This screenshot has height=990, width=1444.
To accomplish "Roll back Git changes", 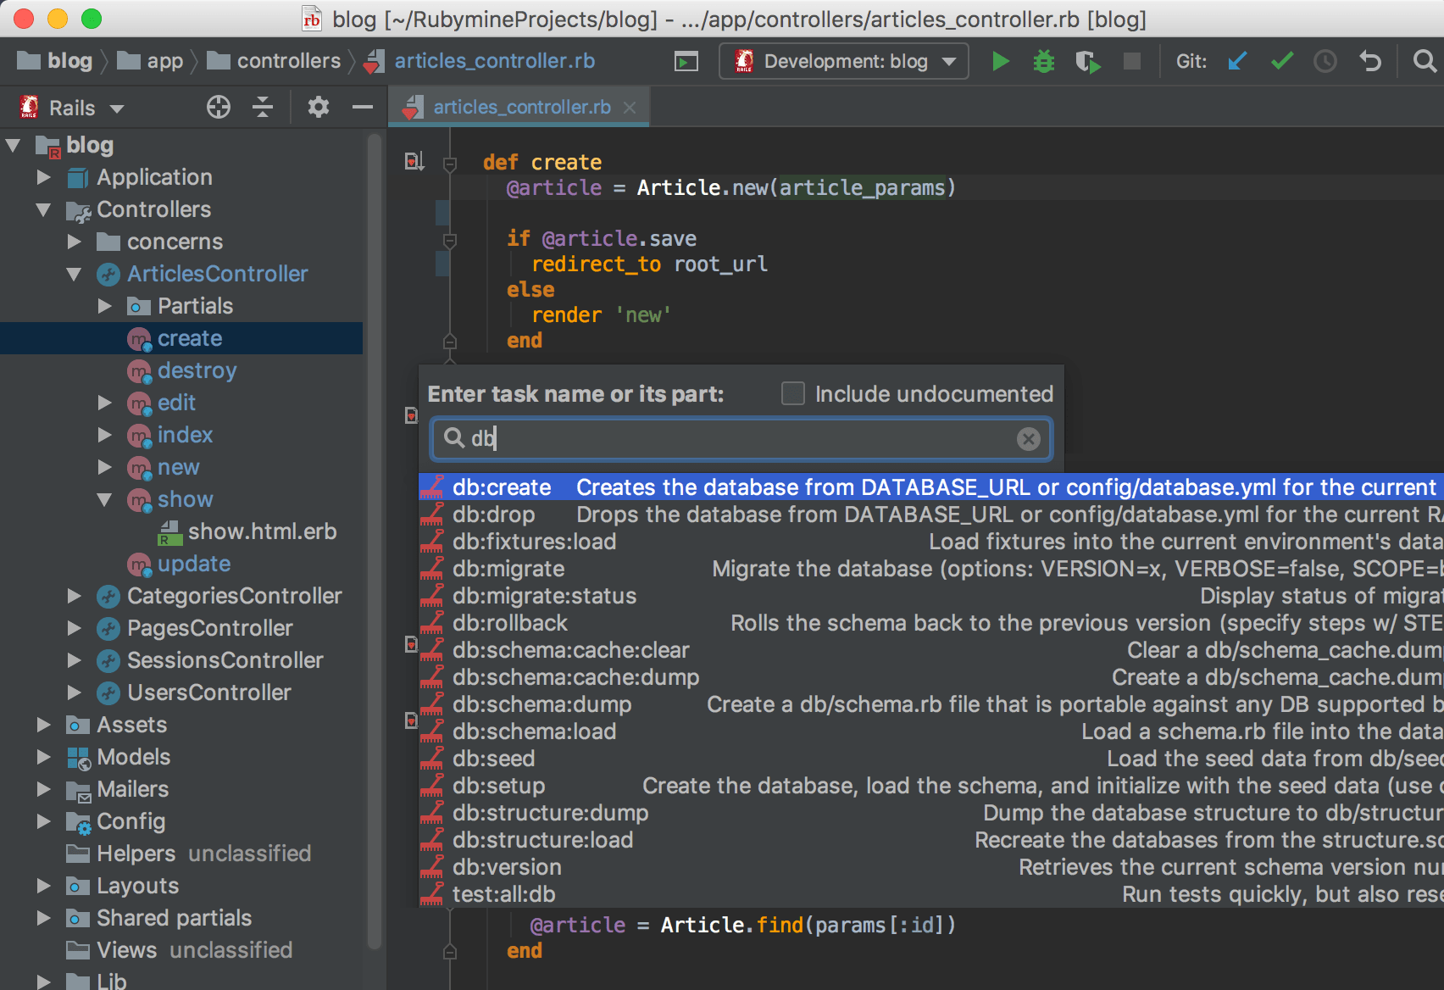I will point(1370,61).
